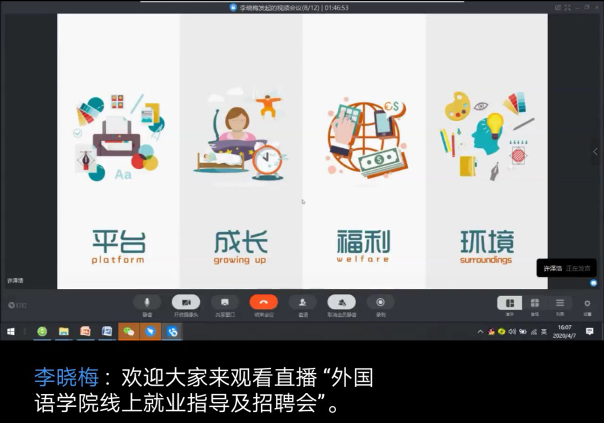The width and height of the screenshot is (604, 423).
Task: Click the fullscreen icon in the title bar
Action: [568, 7]
